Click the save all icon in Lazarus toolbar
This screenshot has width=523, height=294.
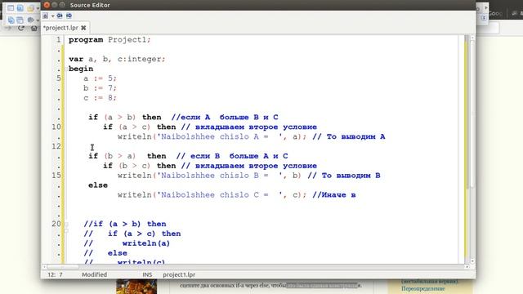coord(11,20)
